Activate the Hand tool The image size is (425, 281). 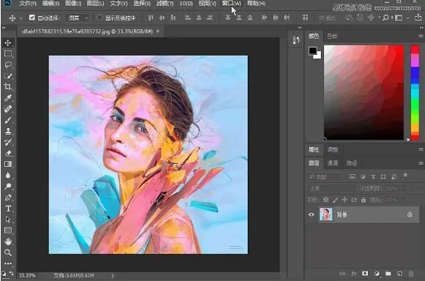click(8, 241)
